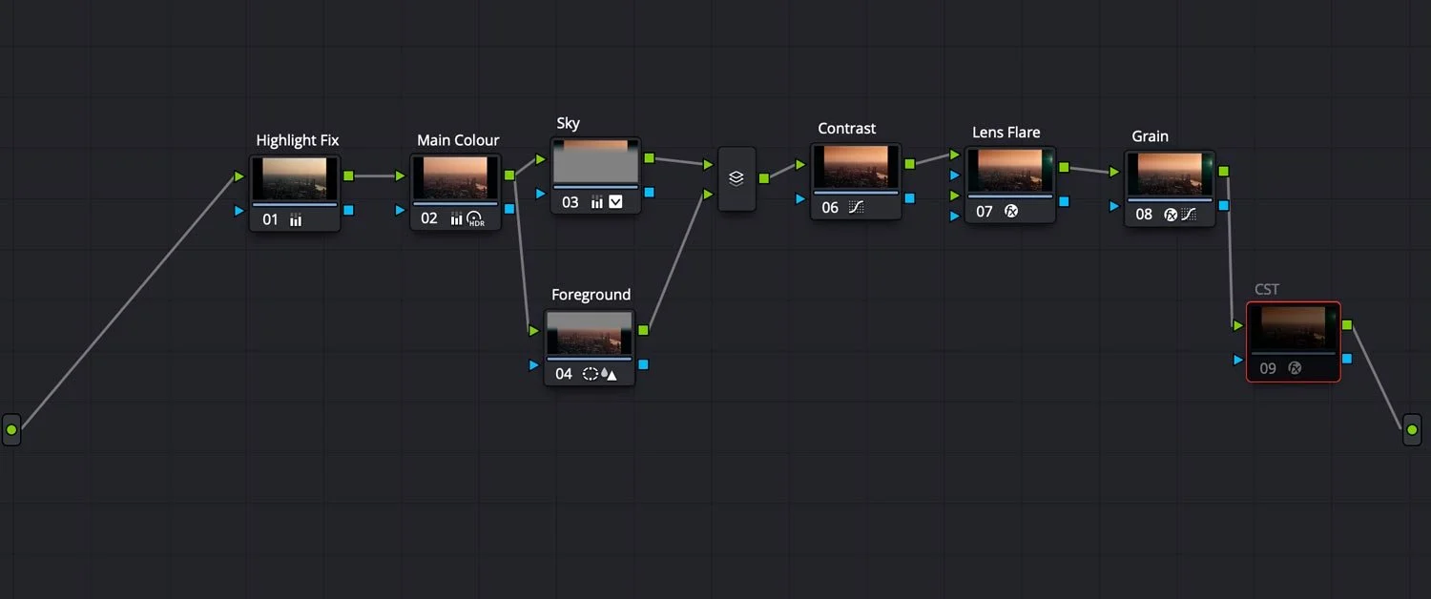Click the "Contrast" node label
Screen dimensions: 1431x599
tap(847, 129)
